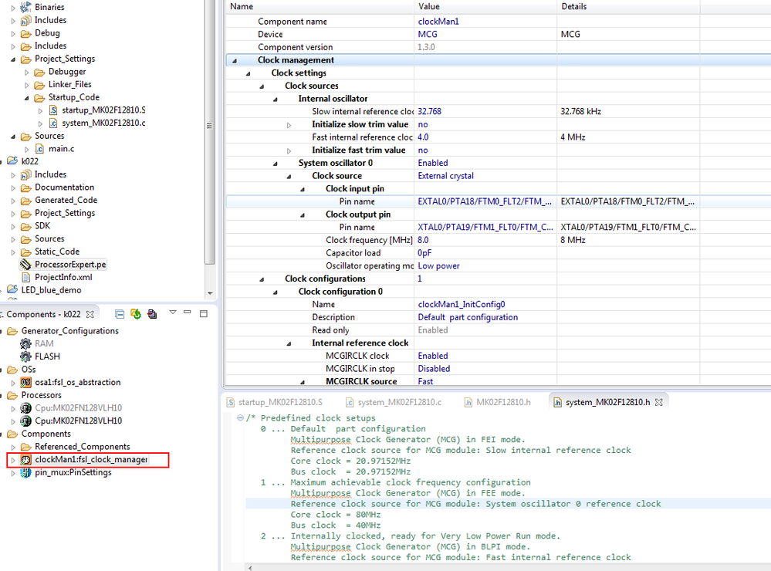Expand Initialize fast trim value row
Image resolution: width=771 pixels, height=571 pixels.
(x=289, y=150)
